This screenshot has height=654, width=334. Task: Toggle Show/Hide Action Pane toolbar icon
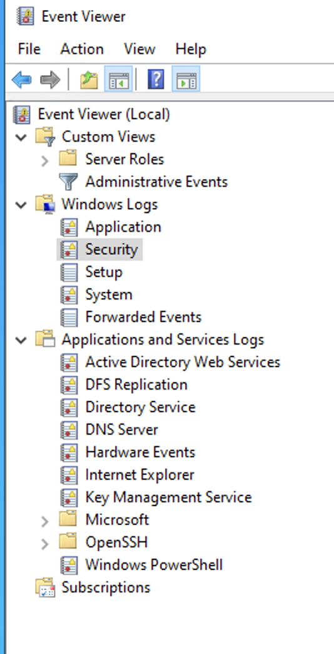point(186,80)
